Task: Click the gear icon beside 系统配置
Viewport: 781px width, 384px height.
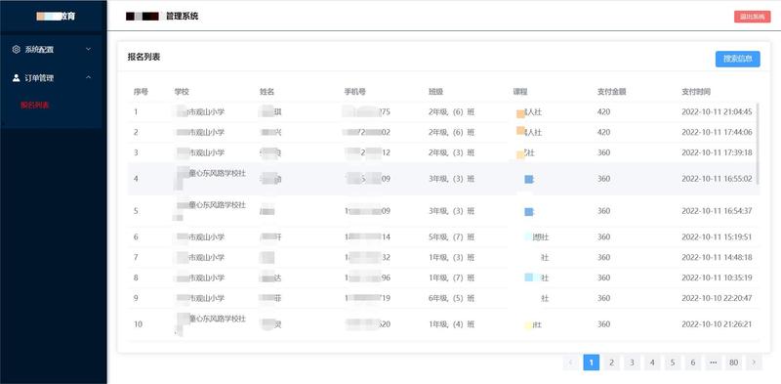Action: (16, 50)
